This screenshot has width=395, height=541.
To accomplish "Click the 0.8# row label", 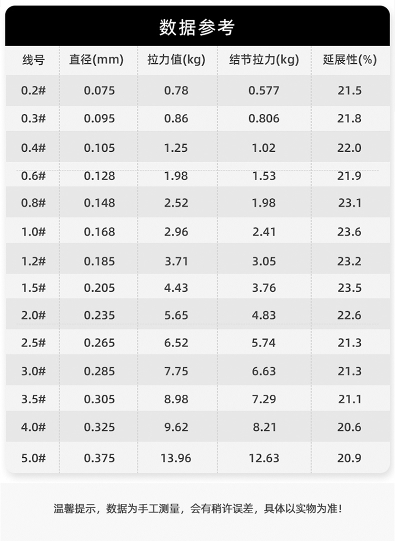I will coord(33,202).
